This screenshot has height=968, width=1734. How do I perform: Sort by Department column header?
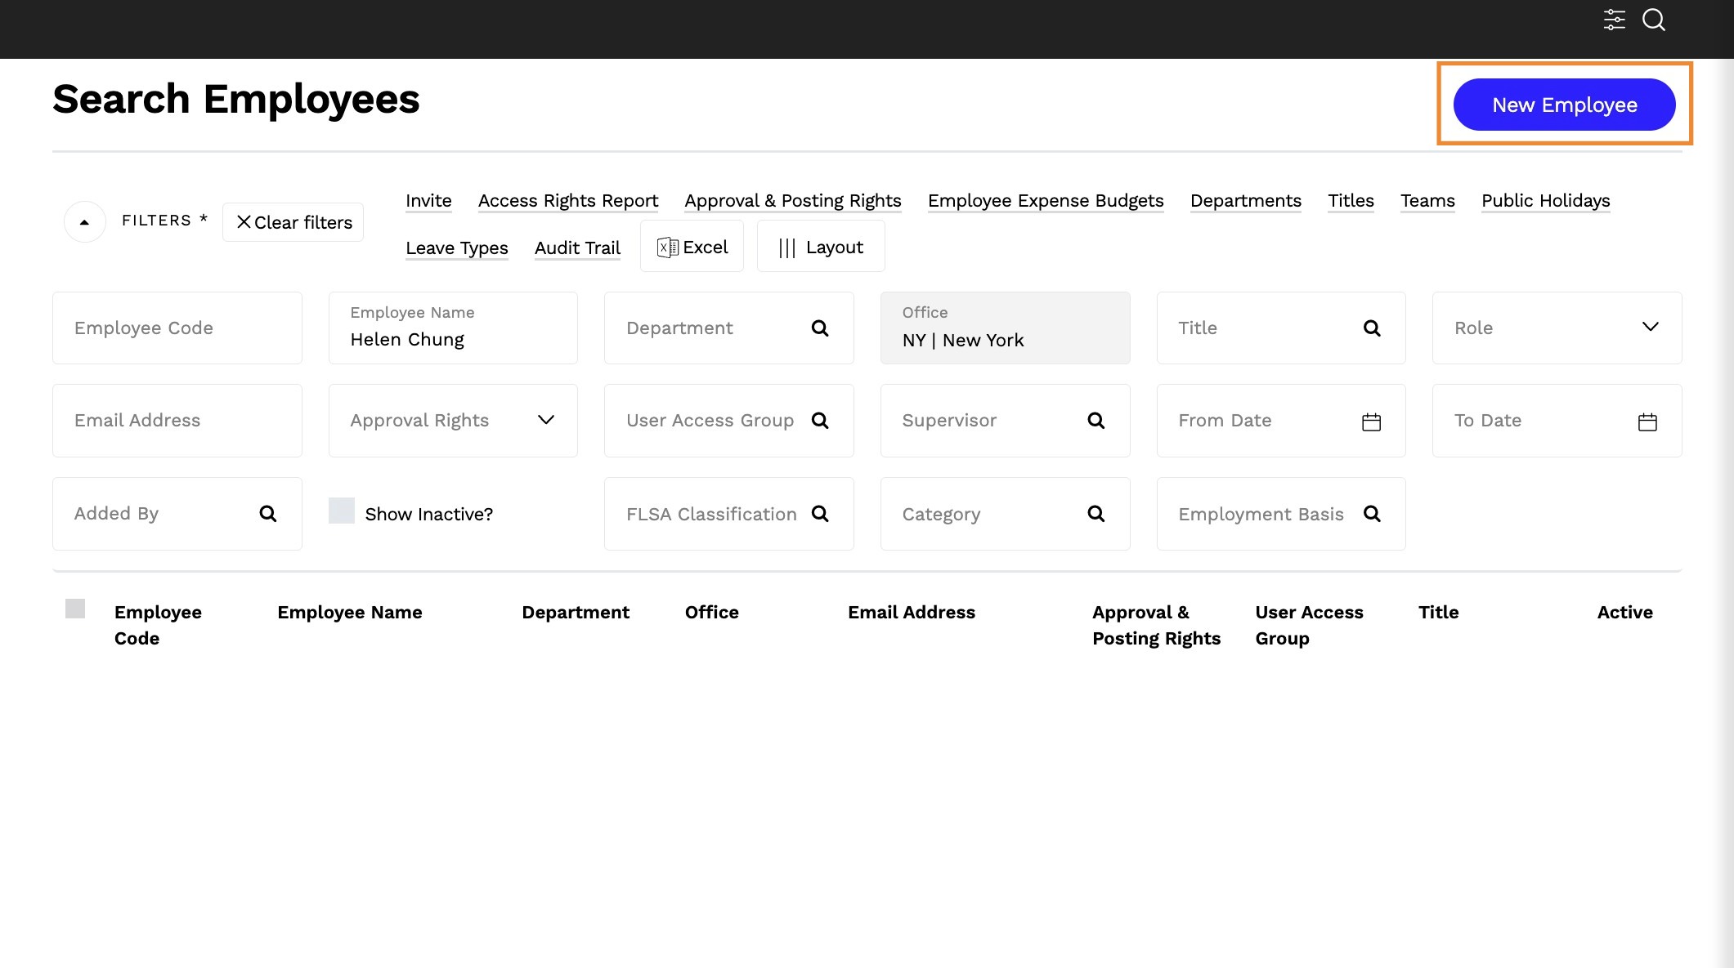click(x=576, y=613)
